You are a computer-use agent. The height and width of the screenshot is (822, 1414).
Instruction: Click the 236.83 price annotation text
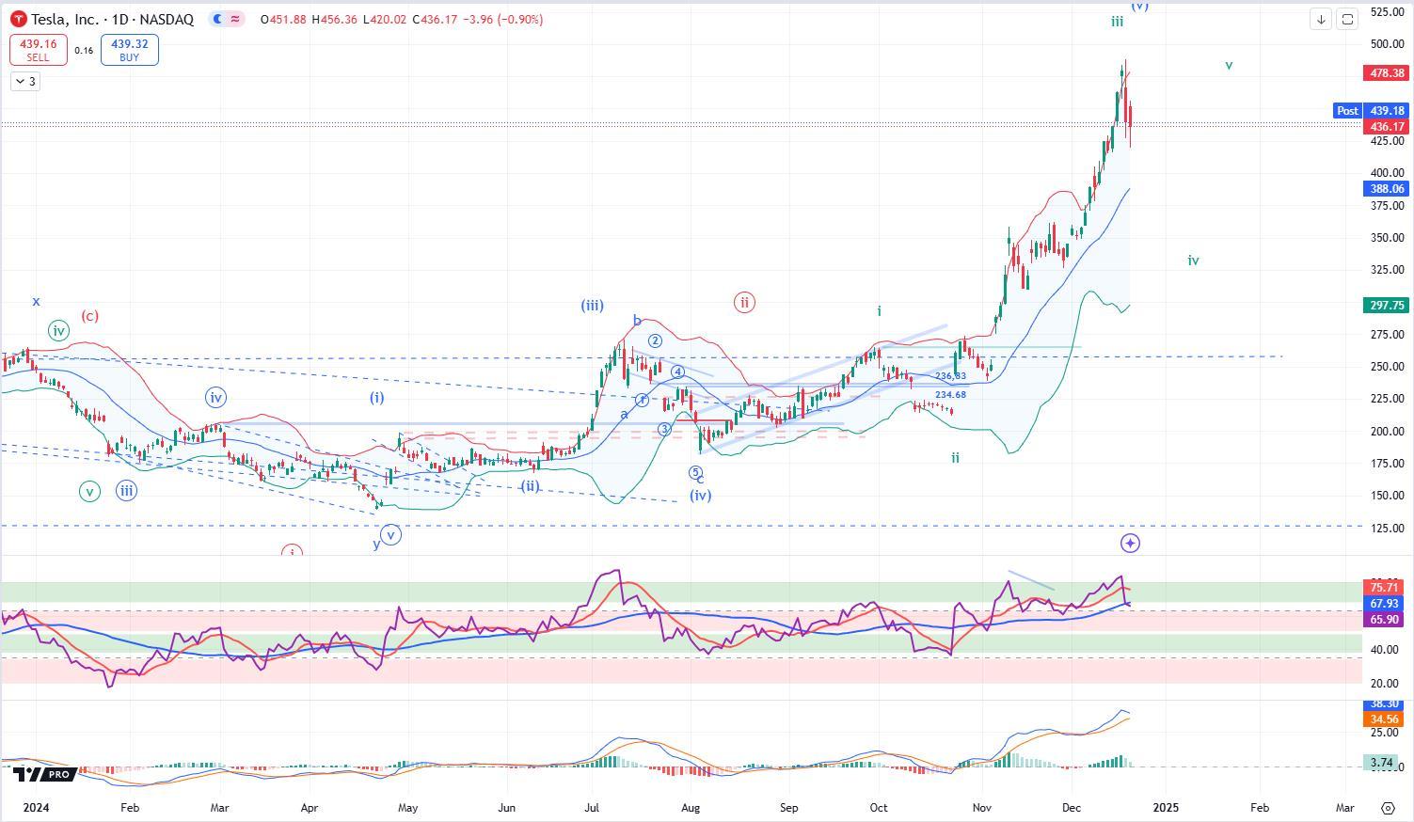pos(950,376)
